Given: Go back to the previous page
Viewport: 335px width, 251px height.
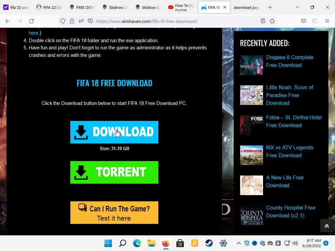Looking at the screenshot, I should pos(8,21).
